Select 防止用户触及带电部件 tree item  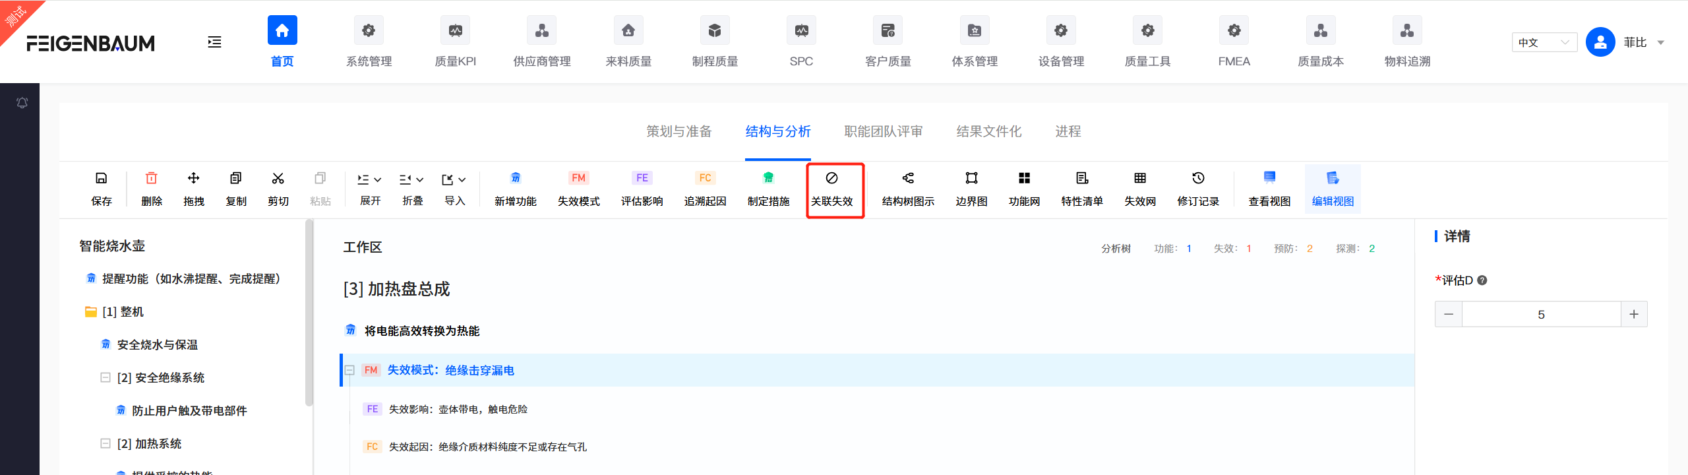click(x=182, y=410)
